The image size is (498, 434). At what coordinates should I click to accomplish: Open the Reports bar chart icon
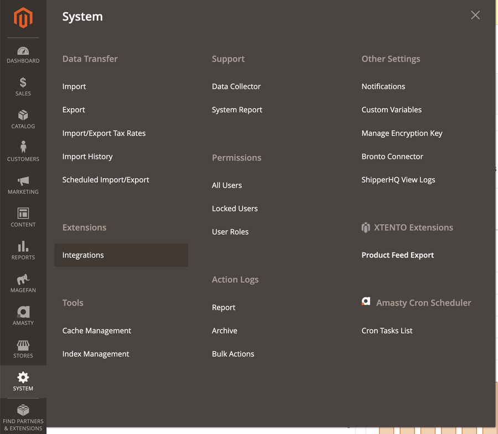click(23, 246)
